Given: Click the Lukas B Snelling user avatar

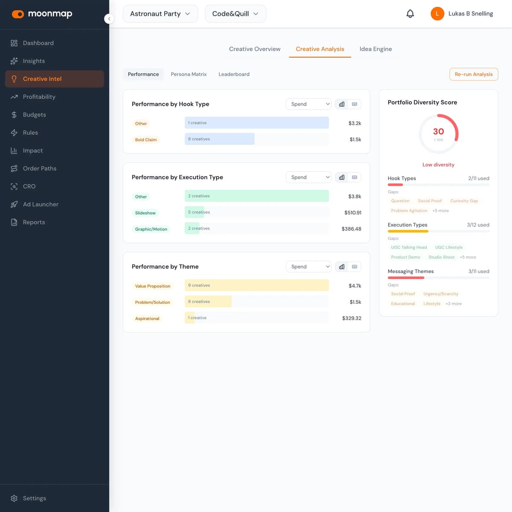Looking at the screenshot, I should [x=437, y=14].
